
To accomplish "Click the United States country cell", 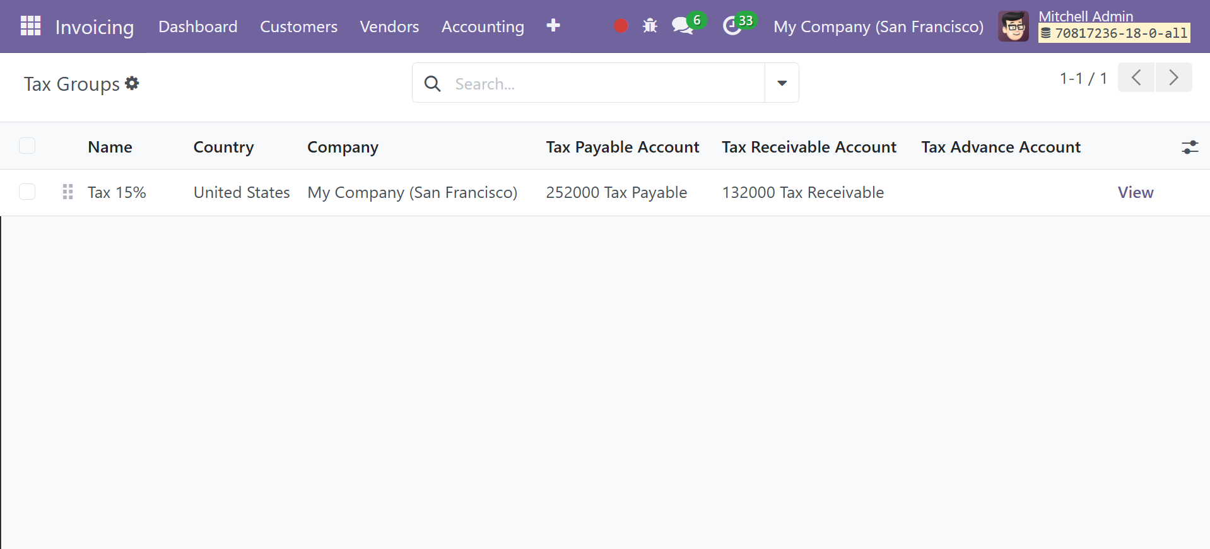I will [242, 192].
